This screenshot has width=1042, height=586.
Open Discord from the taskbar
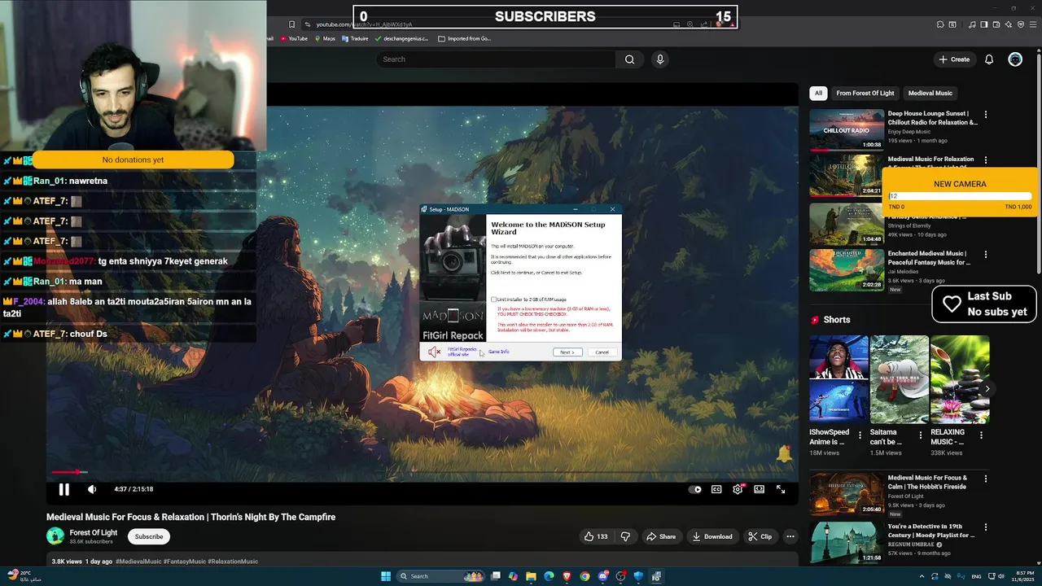tap(602, 576)
